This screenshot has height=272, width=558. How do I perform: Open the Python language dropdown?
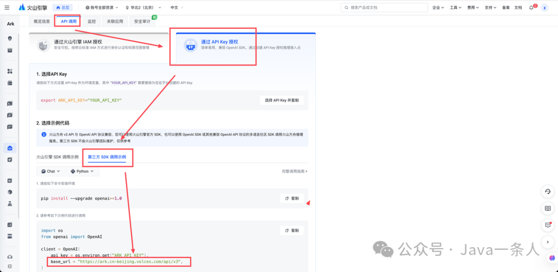pos(82,171)
